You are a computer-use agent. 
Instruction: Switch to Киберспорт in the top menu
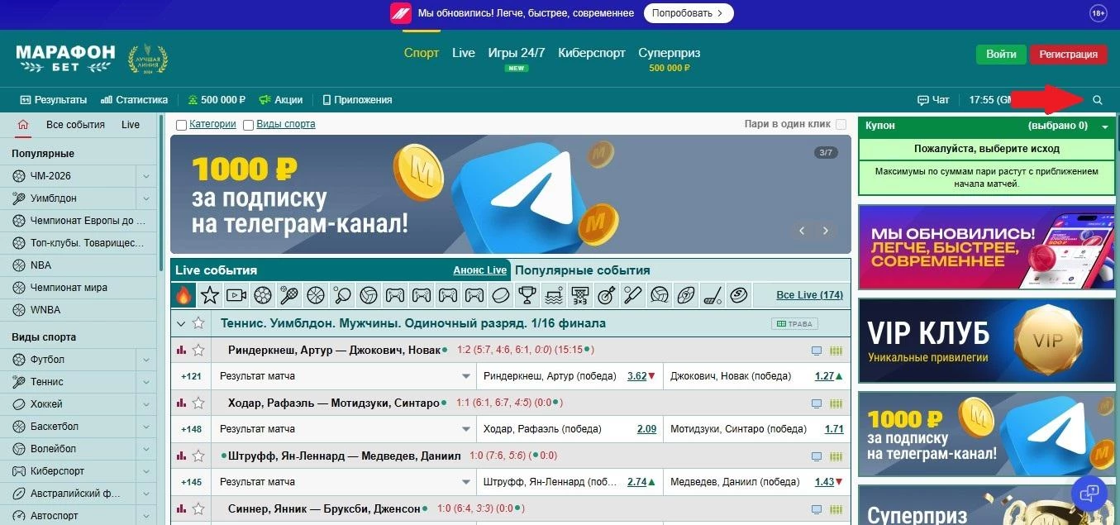tap(592, 53)
